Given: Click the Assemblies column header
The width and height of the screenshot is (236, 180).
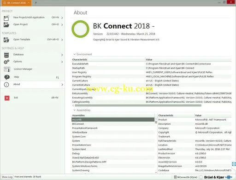Looking at the screenshot, I should click(113, 116).
